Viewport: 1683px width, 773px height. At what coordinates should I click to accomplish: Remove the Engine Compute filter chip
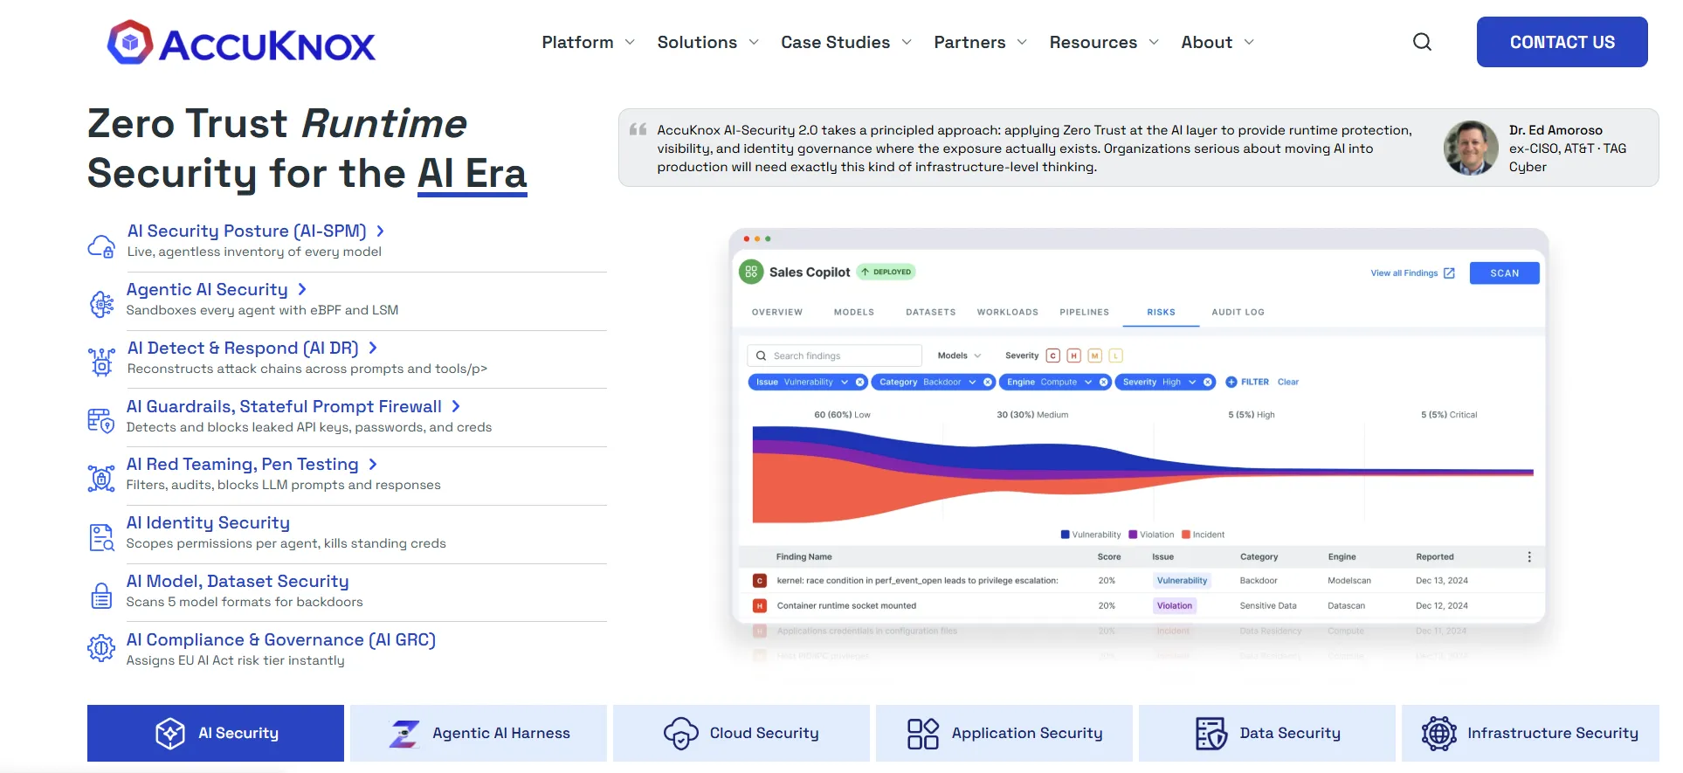[1104, 382]
